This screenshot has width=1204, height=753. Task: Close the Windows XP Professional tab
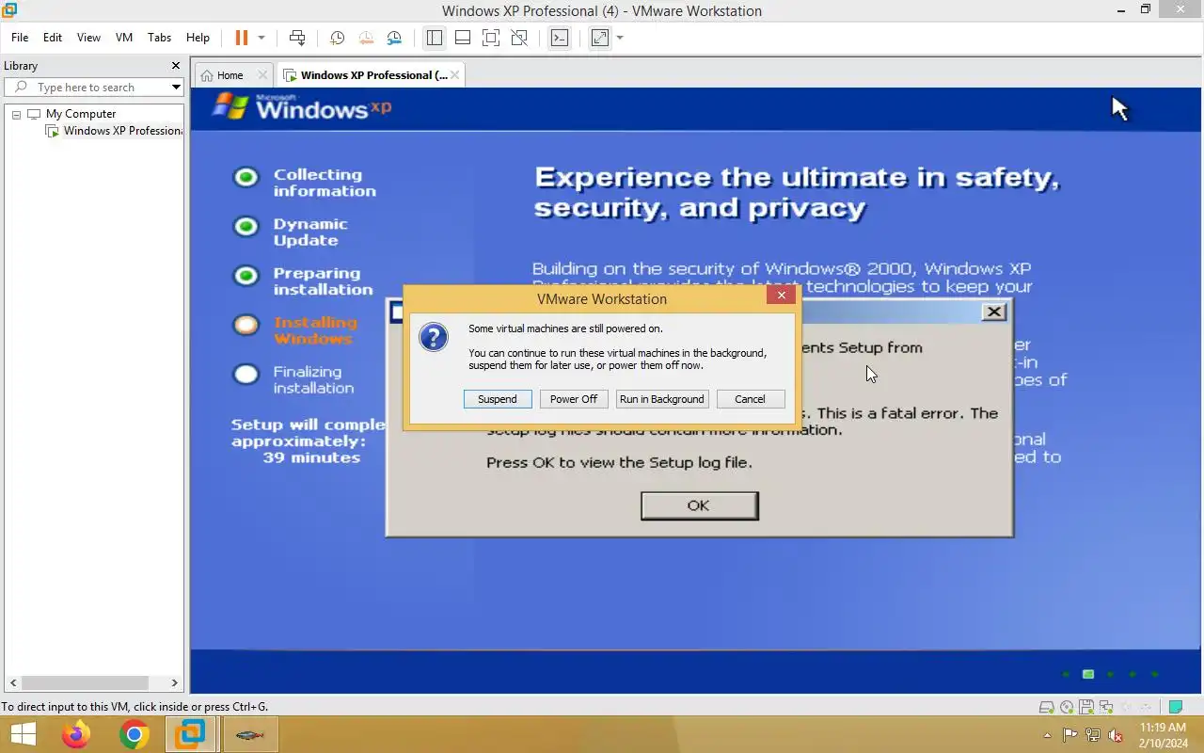click(455, 75)
